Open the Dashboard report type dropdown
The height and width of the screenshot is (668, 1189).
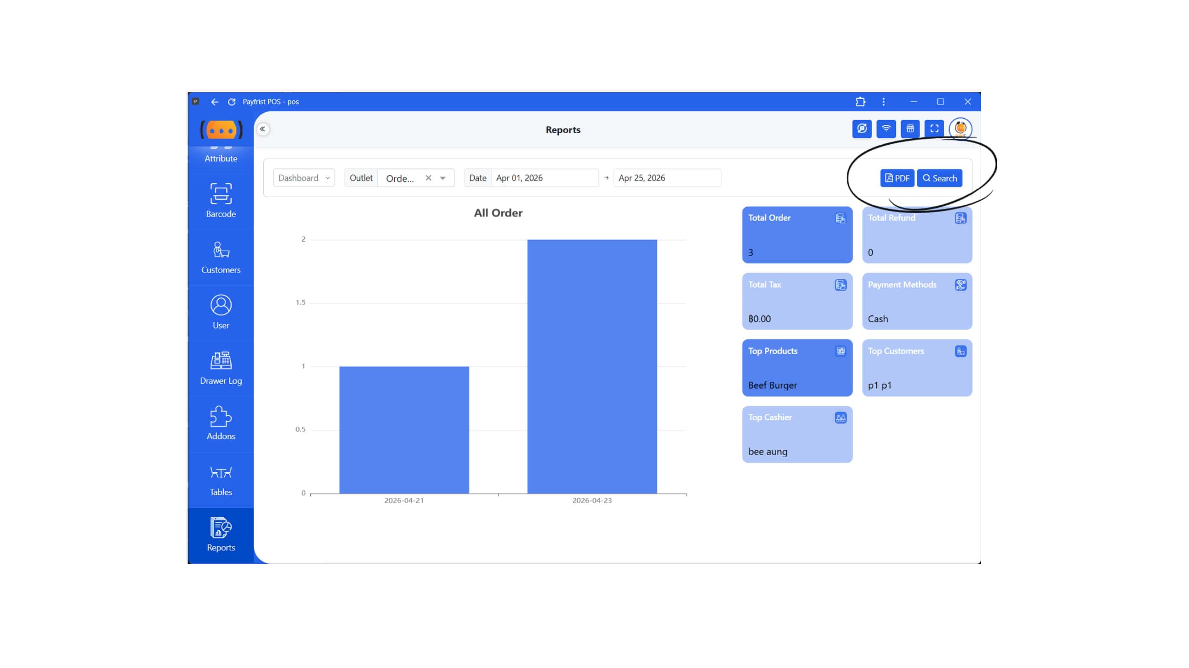point(304,178)
